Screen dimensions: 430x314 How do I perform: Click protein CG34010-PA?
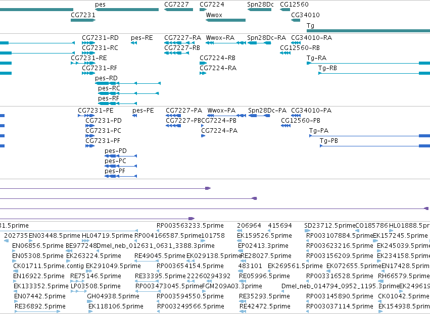pos(311,111)
